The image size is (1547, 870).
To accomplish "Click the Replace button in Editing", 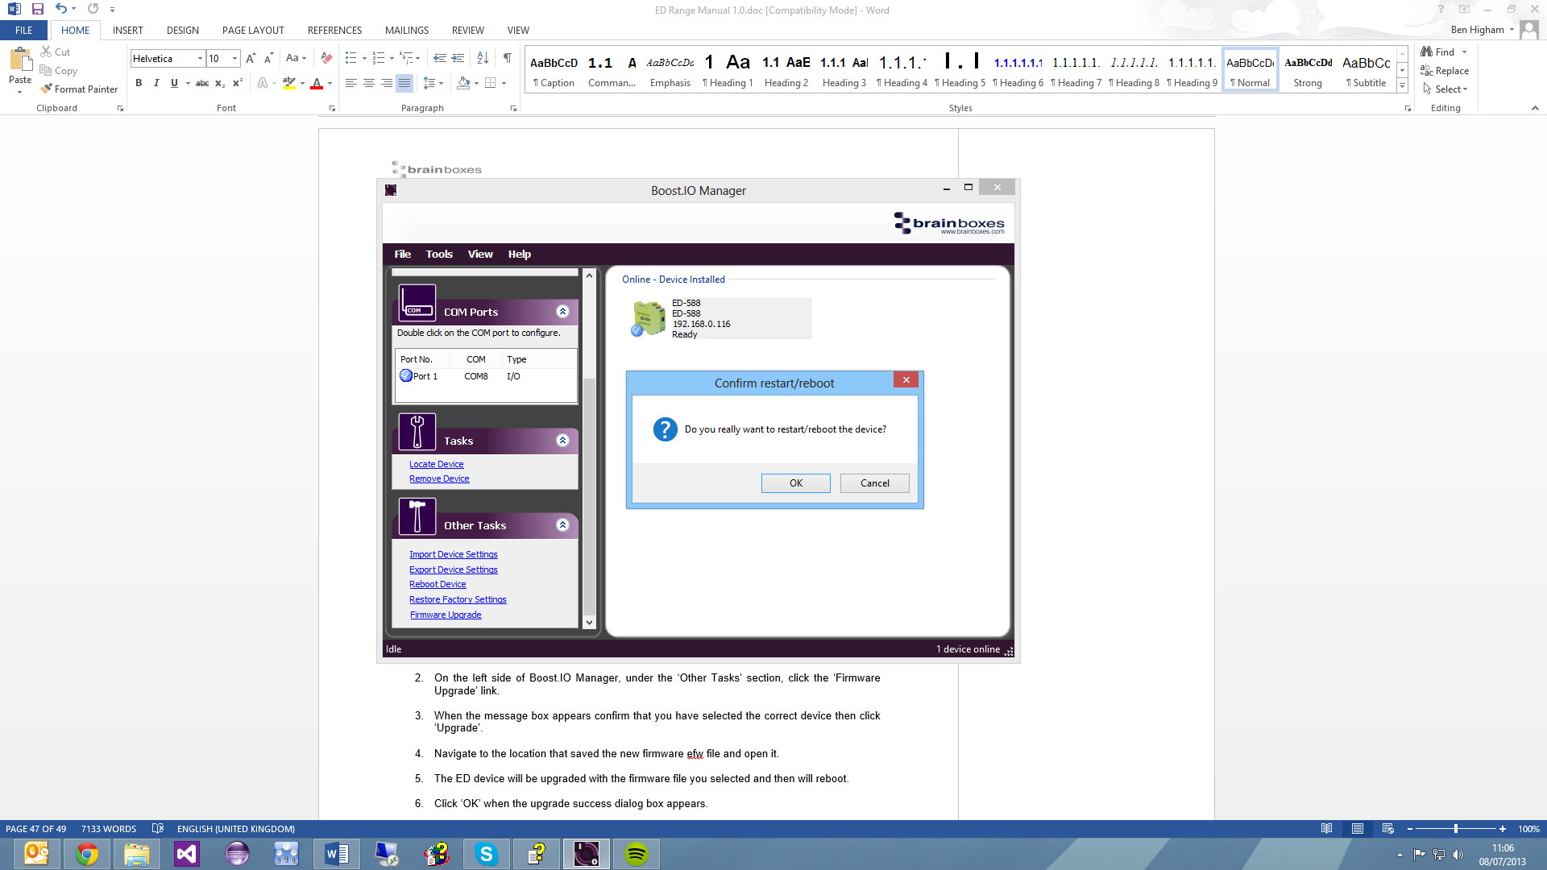I will [1445, 71].
